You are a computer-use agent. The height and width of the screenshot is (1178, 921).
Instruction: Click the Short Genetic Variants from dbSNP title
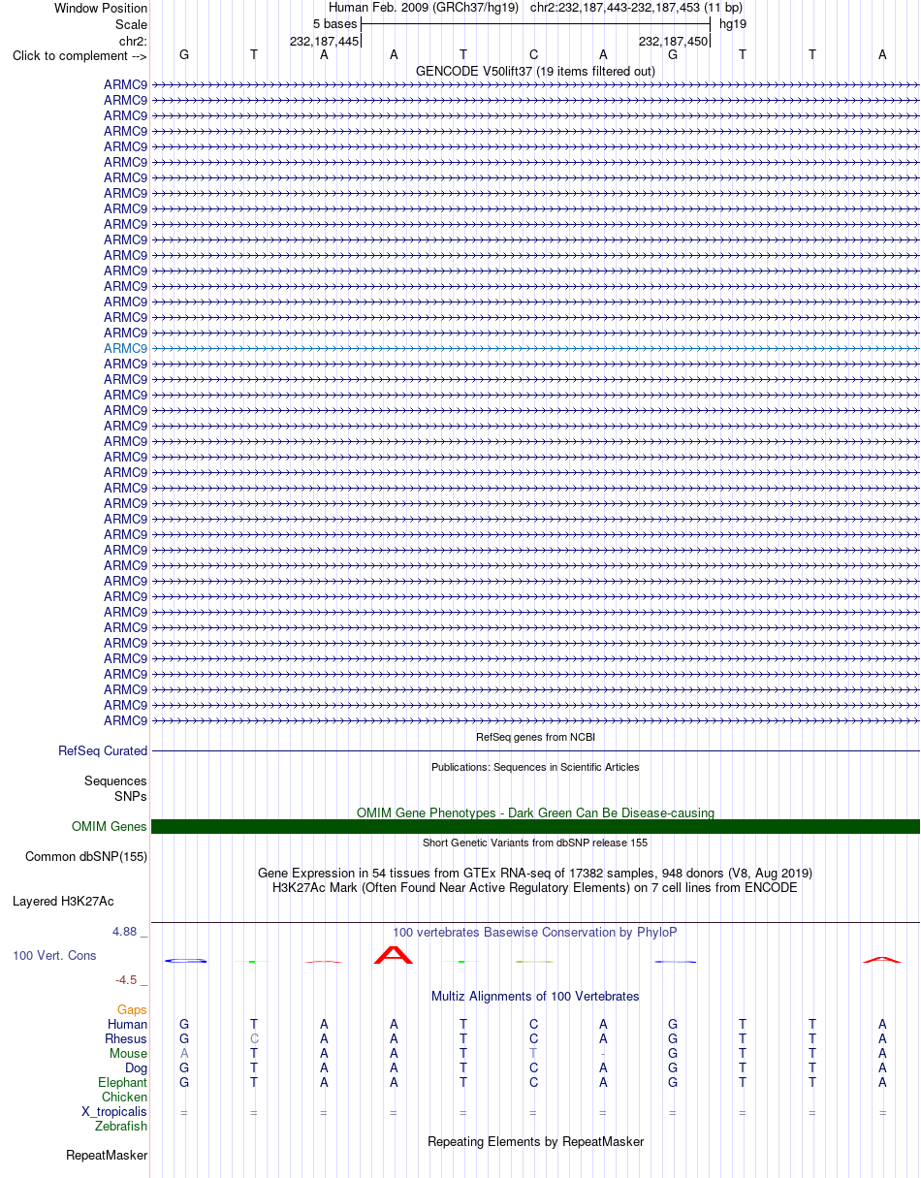tap(535, 843)
